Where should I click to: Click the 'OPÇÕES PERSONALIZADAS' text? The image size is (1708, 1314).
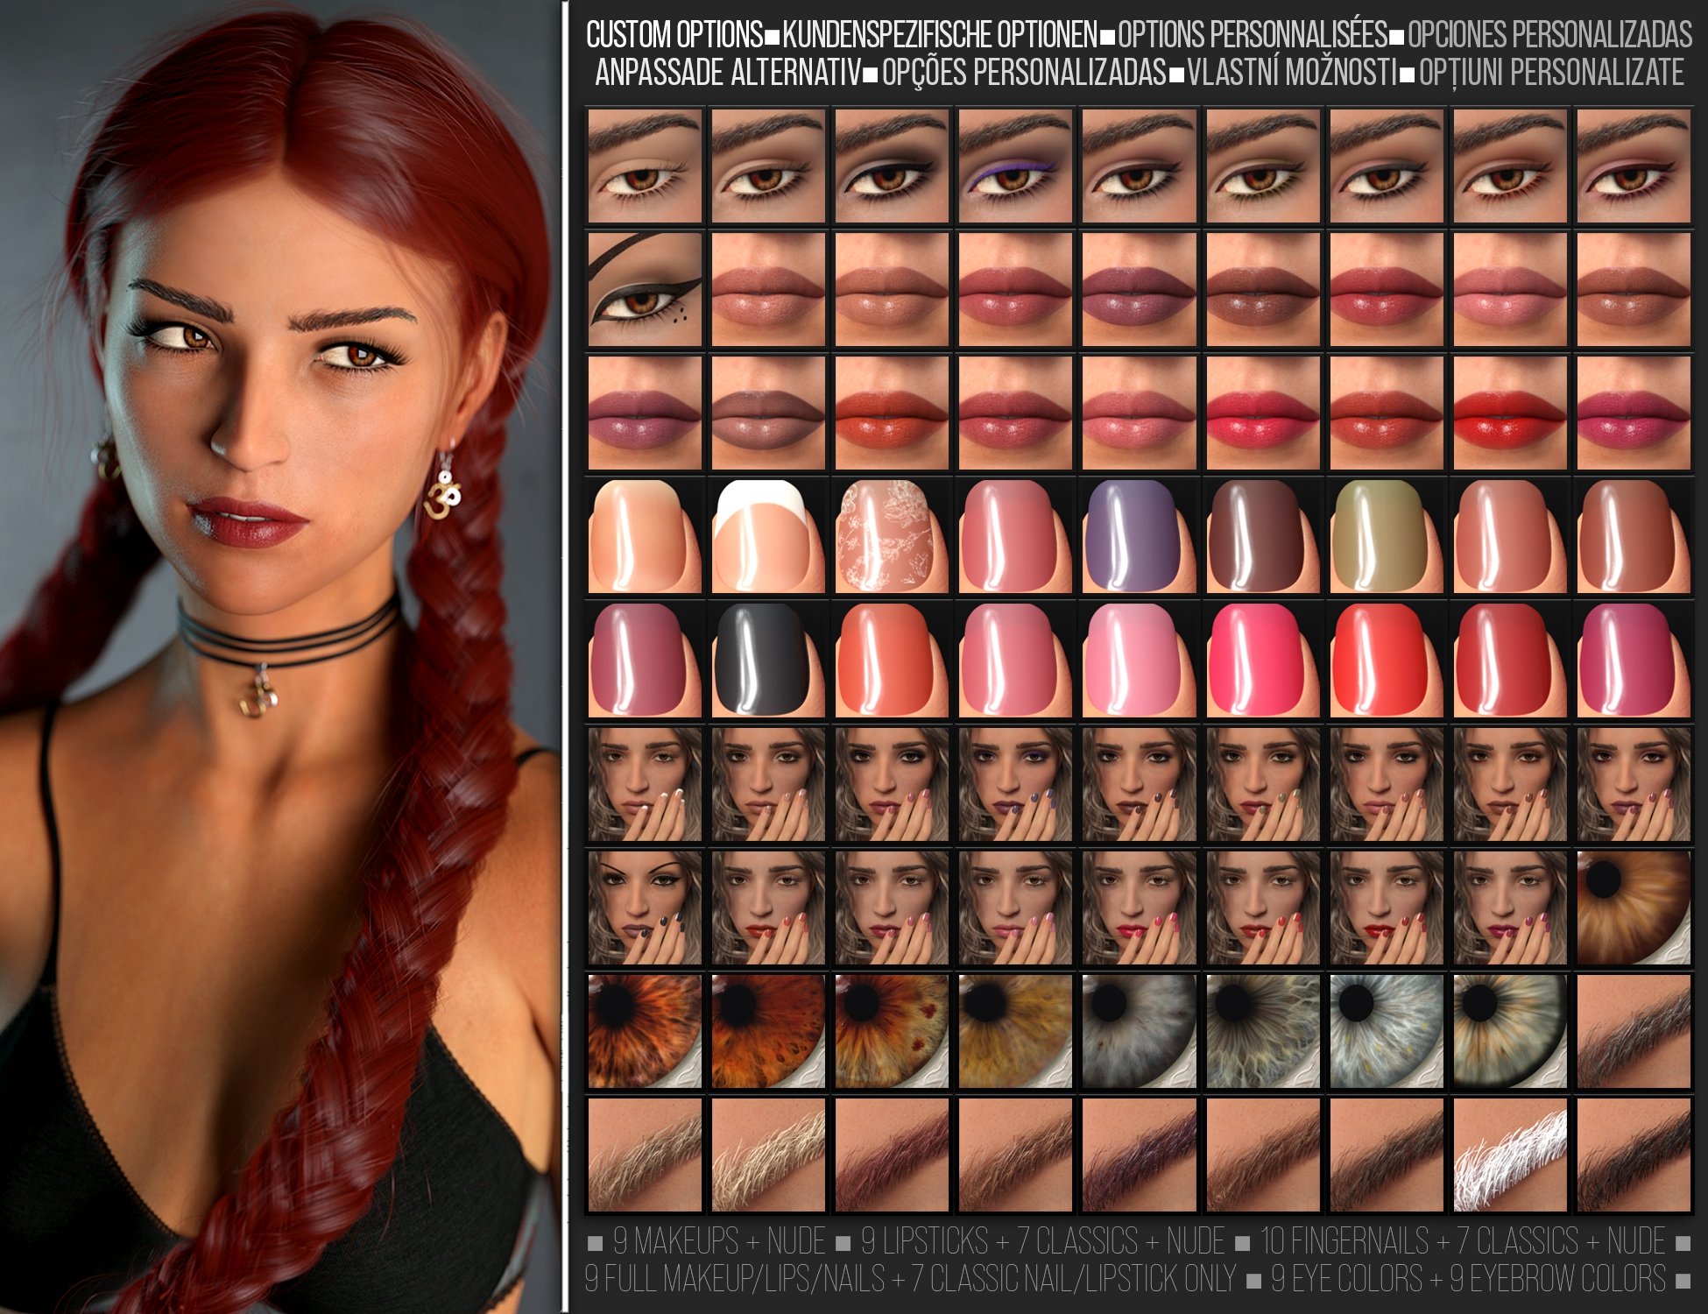[x=1025, y=73]
